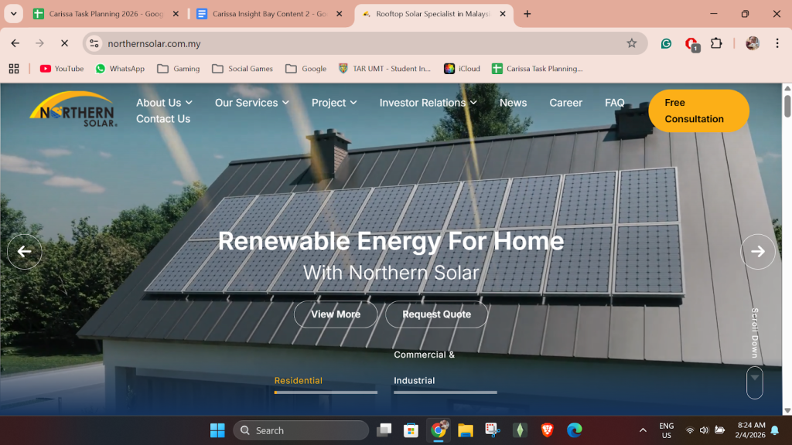Click the next-slide right arrow
The height and width of the screenshot is (445, 792).
pyautogui.click(x=757, y=251)
